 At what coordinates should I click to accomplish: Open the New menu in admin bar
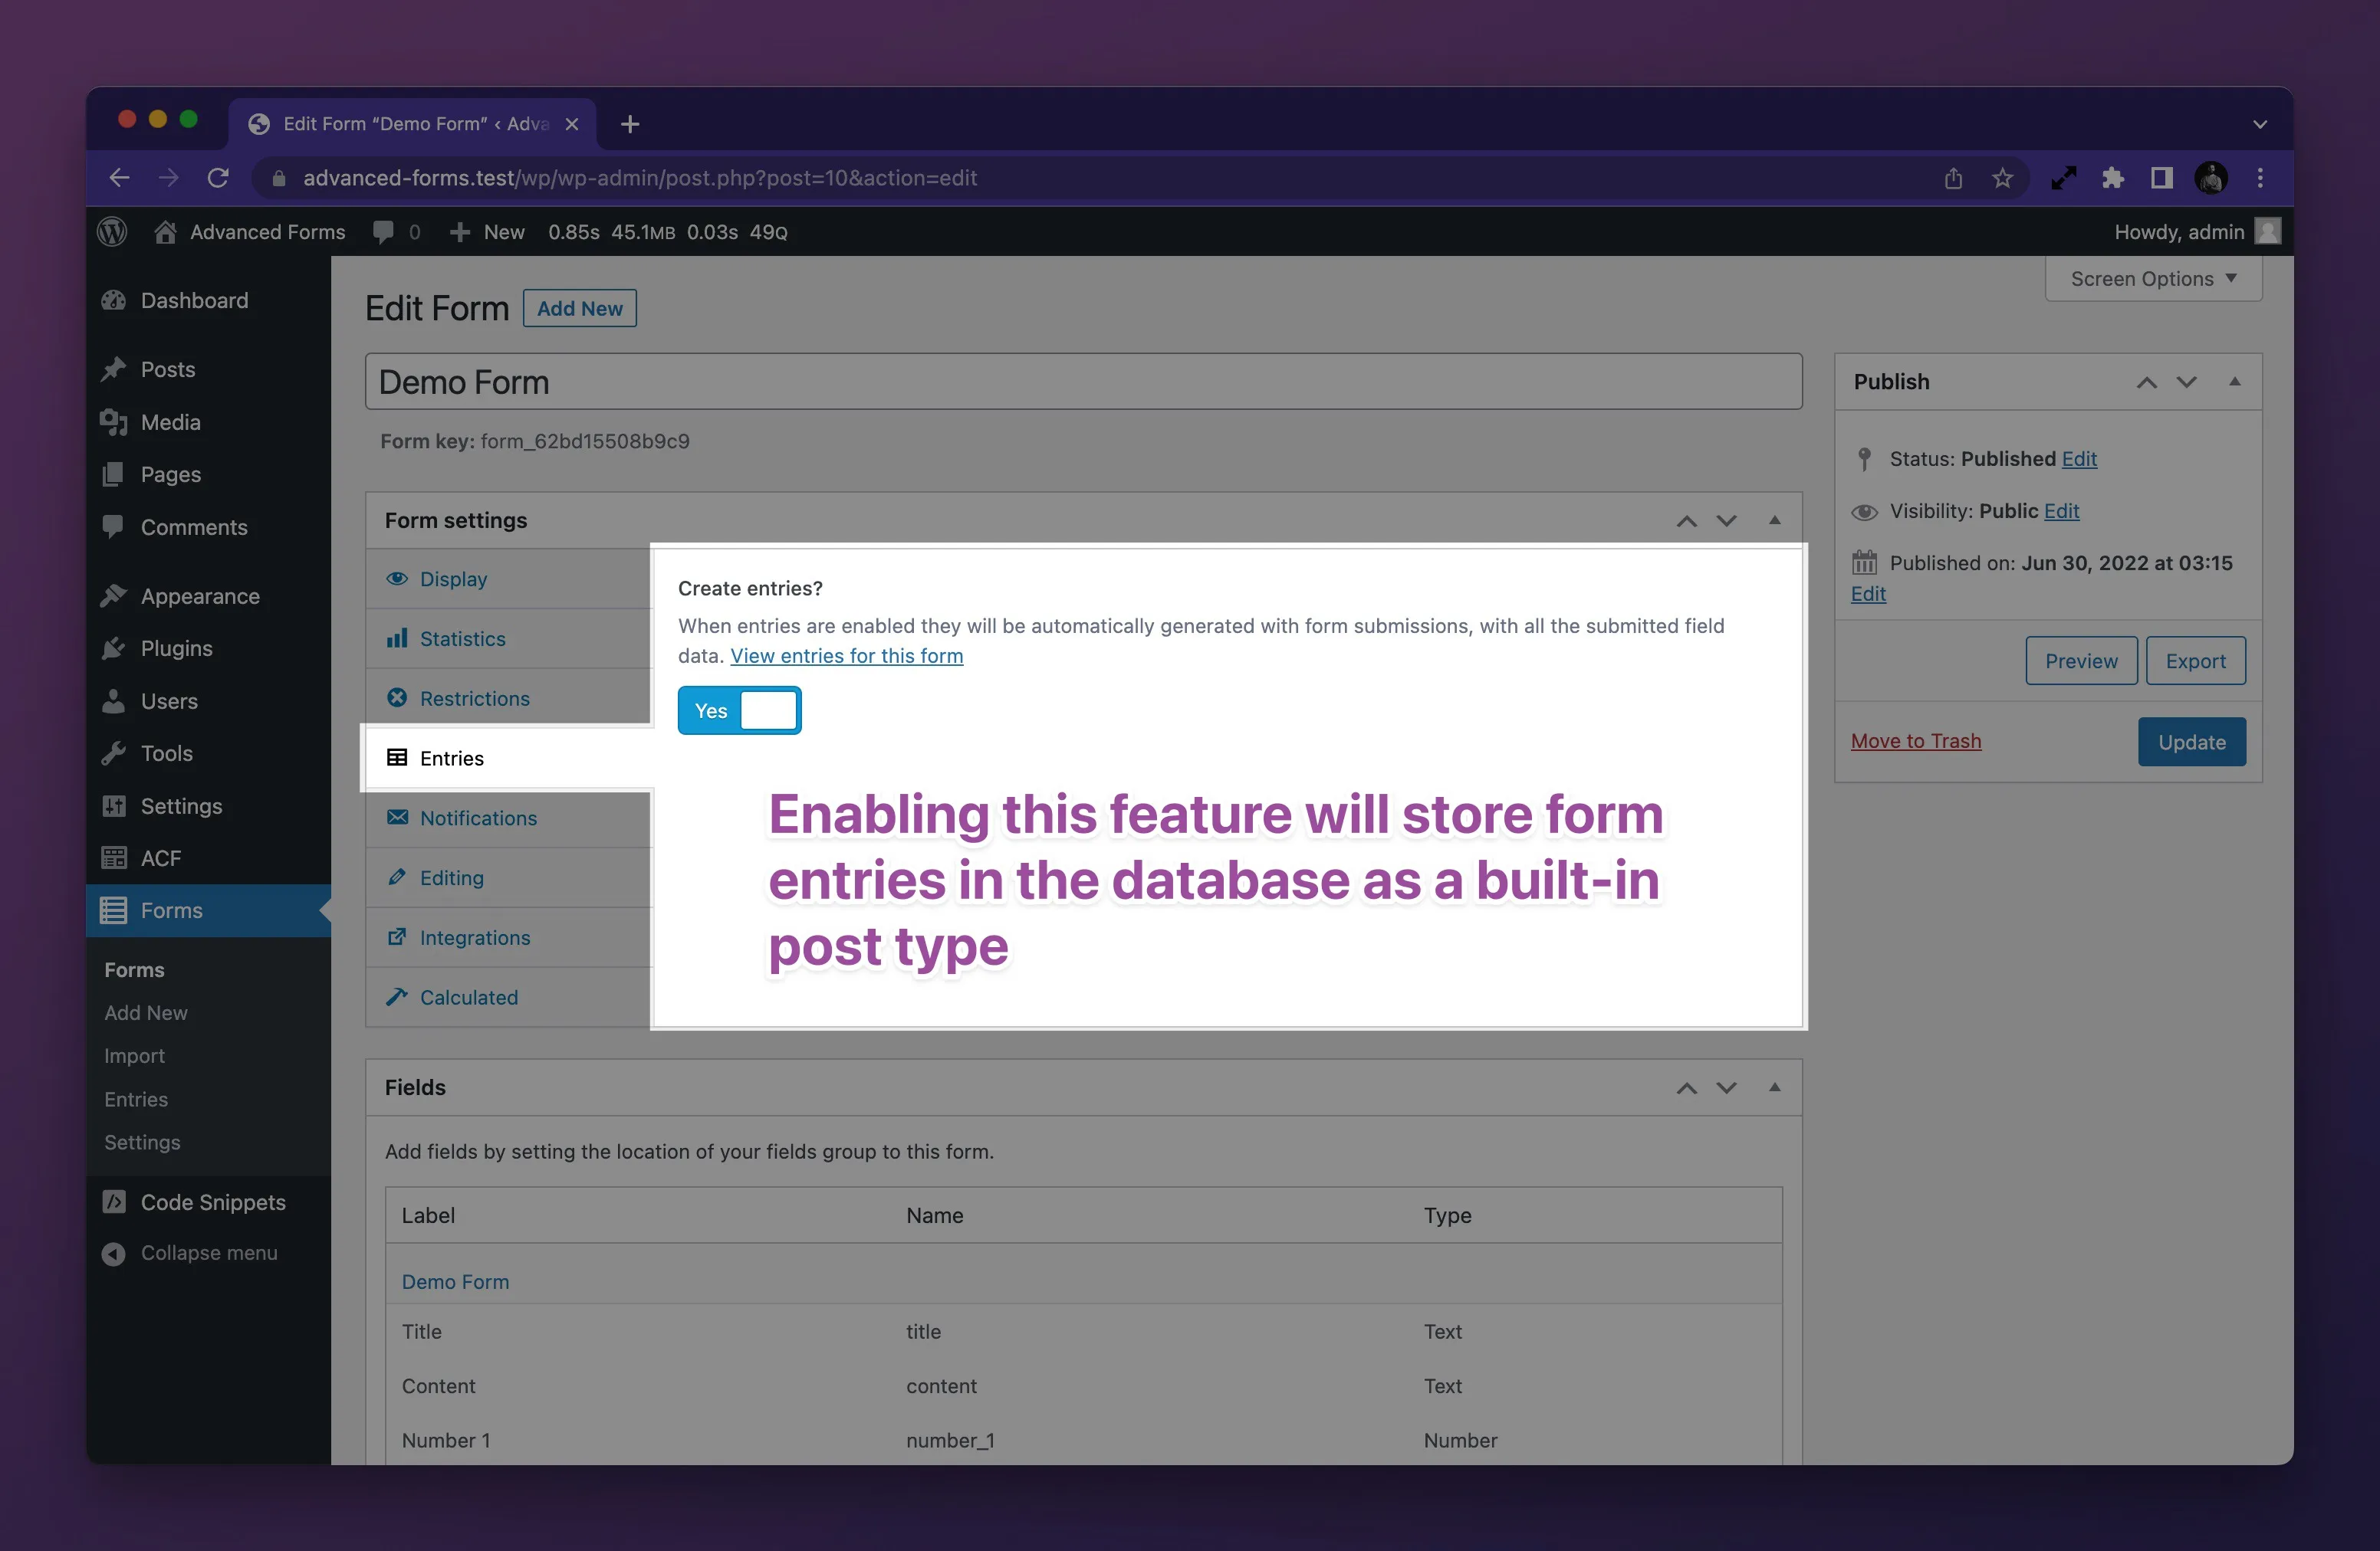pyautogui.click(x=488, y=232)
